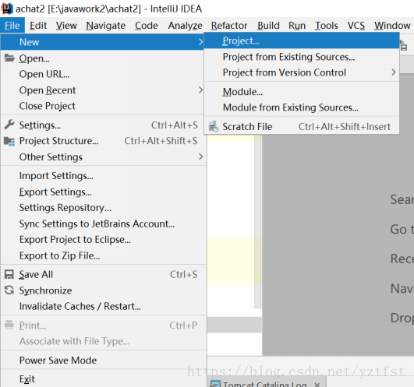Viewport: 414px width, 387px height.
Task: Open the View menu
Action: [x=66, y=26]
